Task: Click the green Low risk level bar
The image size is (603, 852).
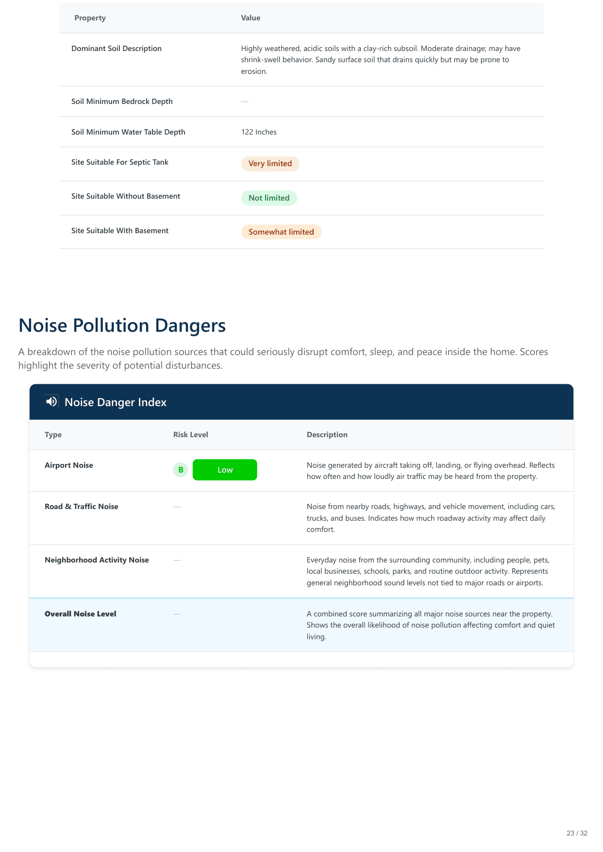Action: point(225,470)
